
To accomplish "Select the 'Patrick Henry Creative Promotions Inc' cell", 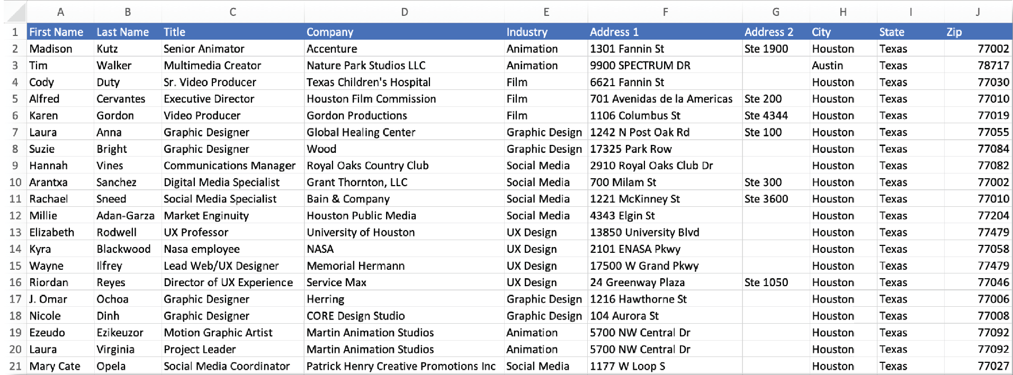I will (405, 366).
